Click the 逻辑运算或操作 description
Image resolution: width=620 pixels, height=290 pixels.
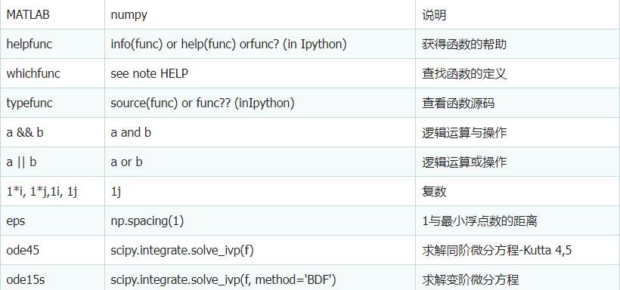464,162
